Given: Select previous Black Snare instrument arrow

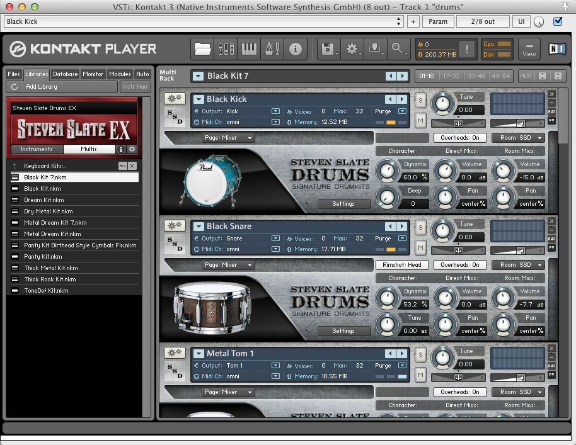Looking at the screenshot, I should point(390,227).
